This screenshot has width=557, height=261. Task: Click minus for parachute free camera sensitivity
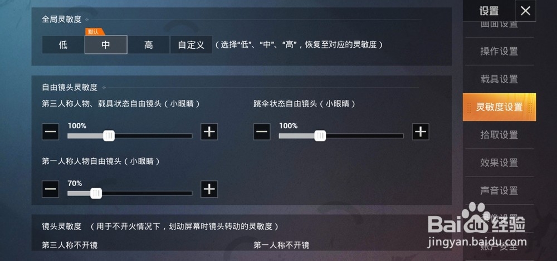(262, 132)
